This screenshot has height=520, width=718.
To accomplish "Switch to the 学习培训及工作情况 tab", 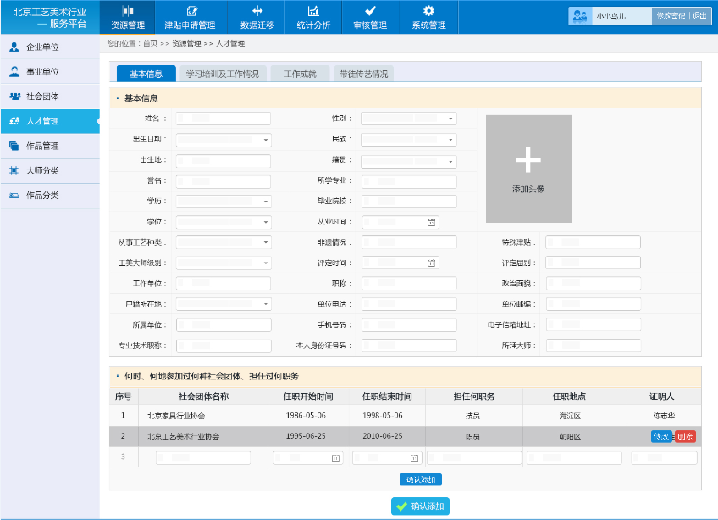I will 224,74.
